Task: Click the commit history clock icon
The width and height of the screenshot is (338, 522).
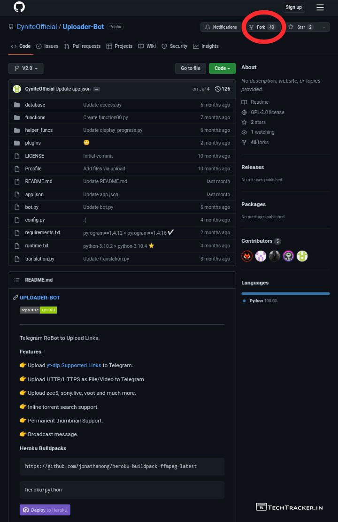Action: click(217, 89)
